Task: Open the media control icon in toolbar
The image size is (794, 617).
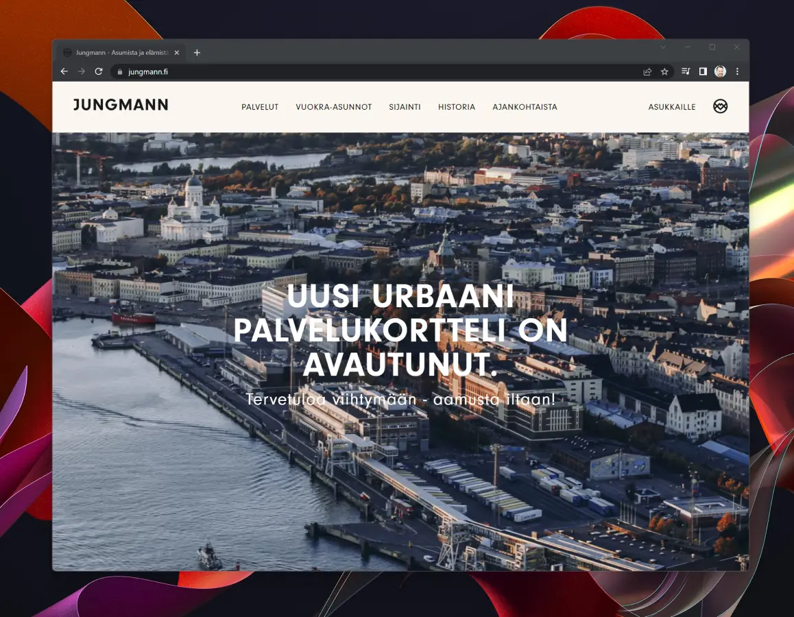Action: [x=686, y=71]
